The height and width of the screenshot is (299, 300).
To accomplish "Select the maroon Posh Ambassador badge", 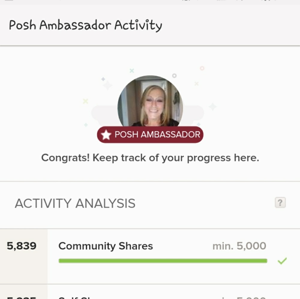I will pyautogui.click(x=150, y=135).
